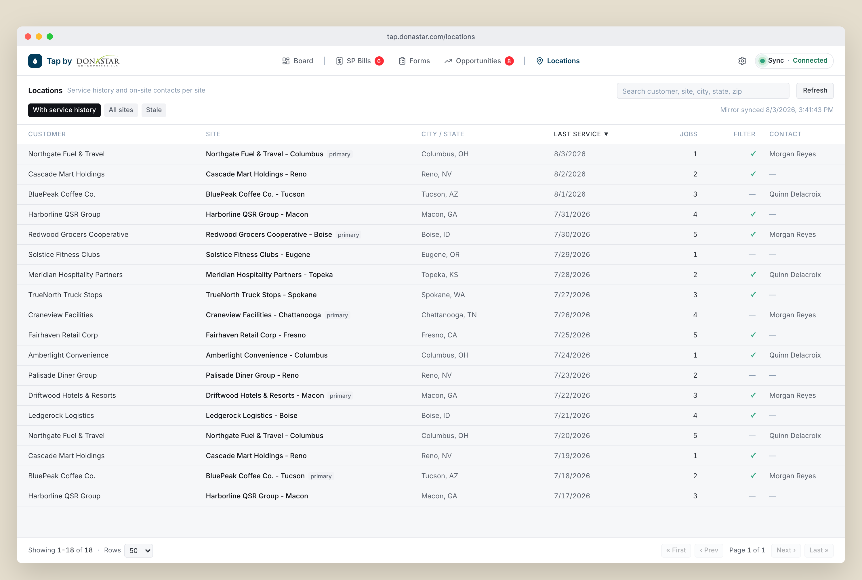Click the red 6 badge on SP Bills
This screenshot has height=580, width=862.
click(x=379, y=61)
